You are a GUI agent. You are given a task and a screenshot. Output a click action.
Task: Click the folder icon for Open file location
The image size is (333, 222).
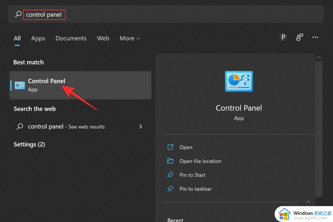tap(170, 161)
